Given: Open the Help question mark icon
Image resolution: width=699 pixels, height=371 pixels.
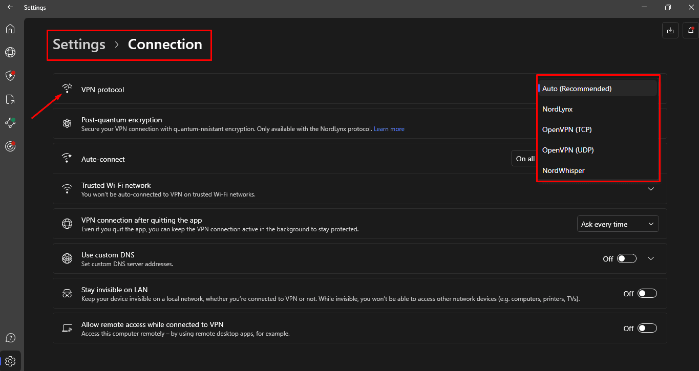Looking at the screenshot, I should [10, 338].
